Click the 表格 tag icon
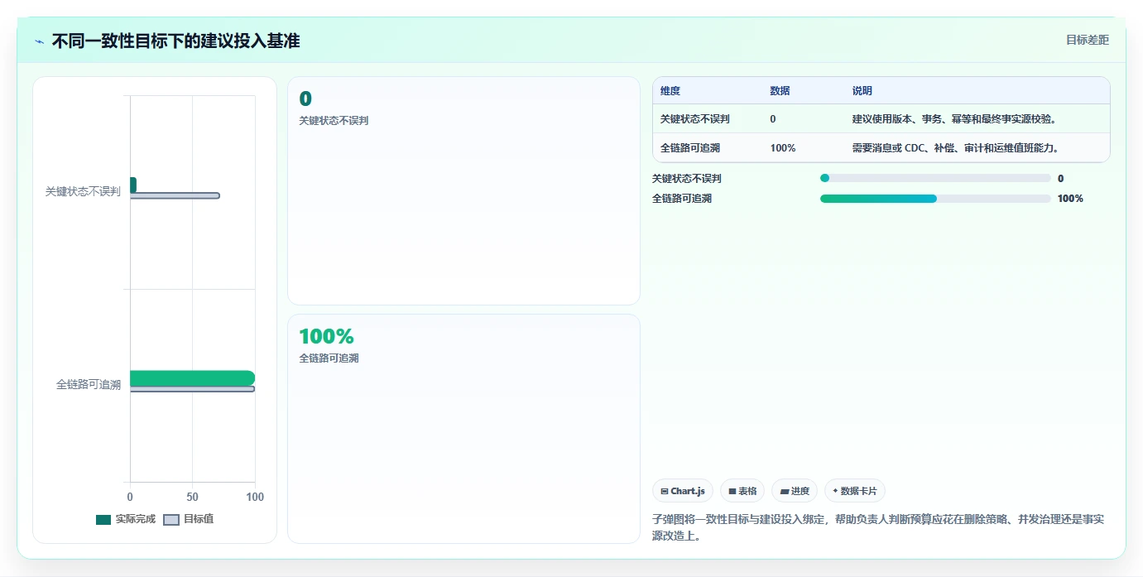Image resolution: width=1143 pixels, height=577 pixels. (732, 492)
